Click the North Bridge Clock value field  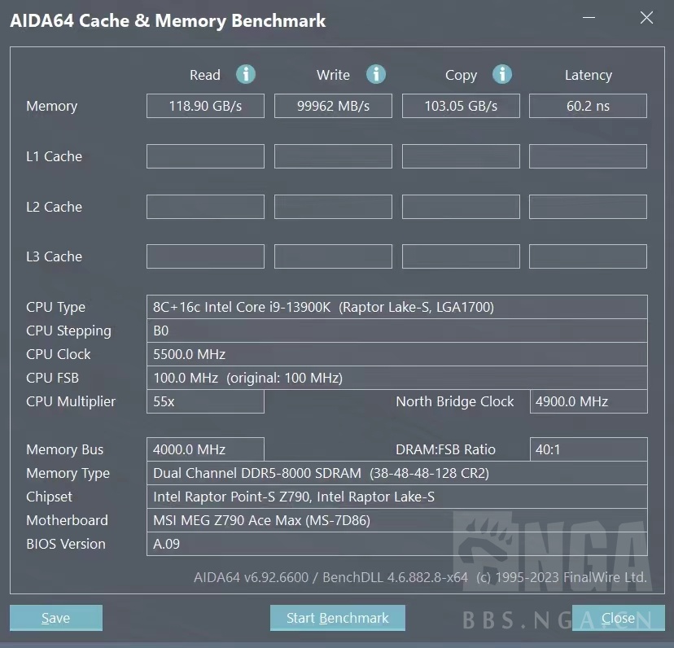click(588, 401)
